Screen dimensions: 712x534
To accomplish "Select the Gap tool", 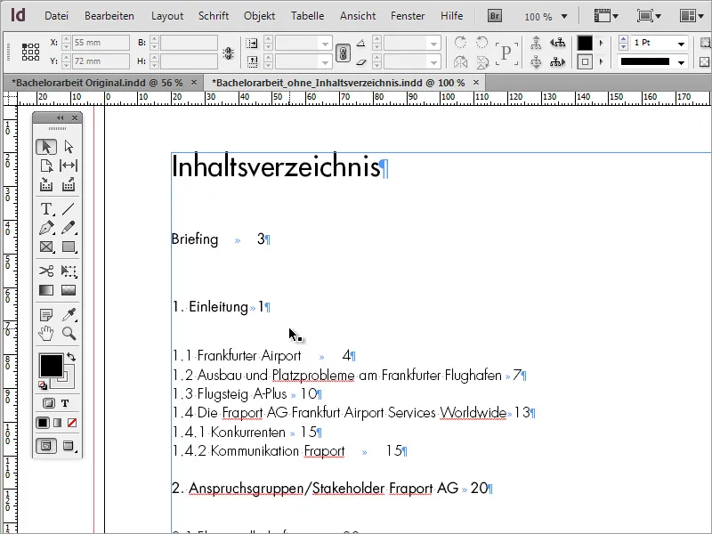I will [x=69, y=166].
